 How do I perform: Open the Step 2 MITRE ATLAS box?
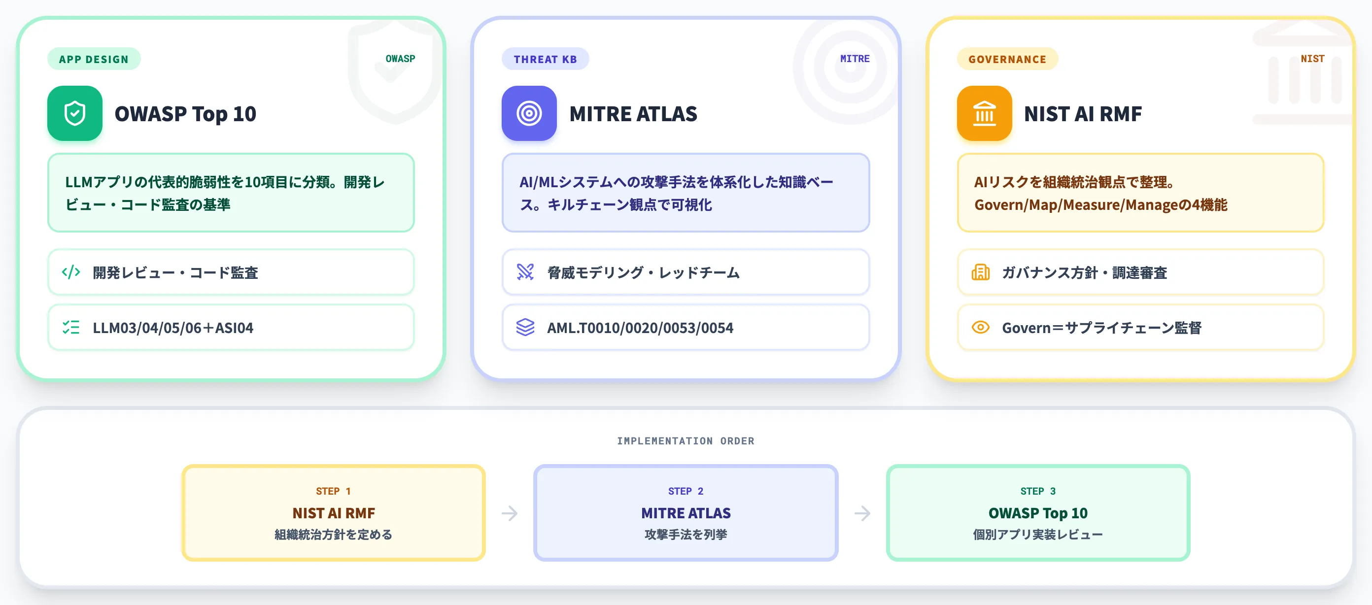(686, 513)
